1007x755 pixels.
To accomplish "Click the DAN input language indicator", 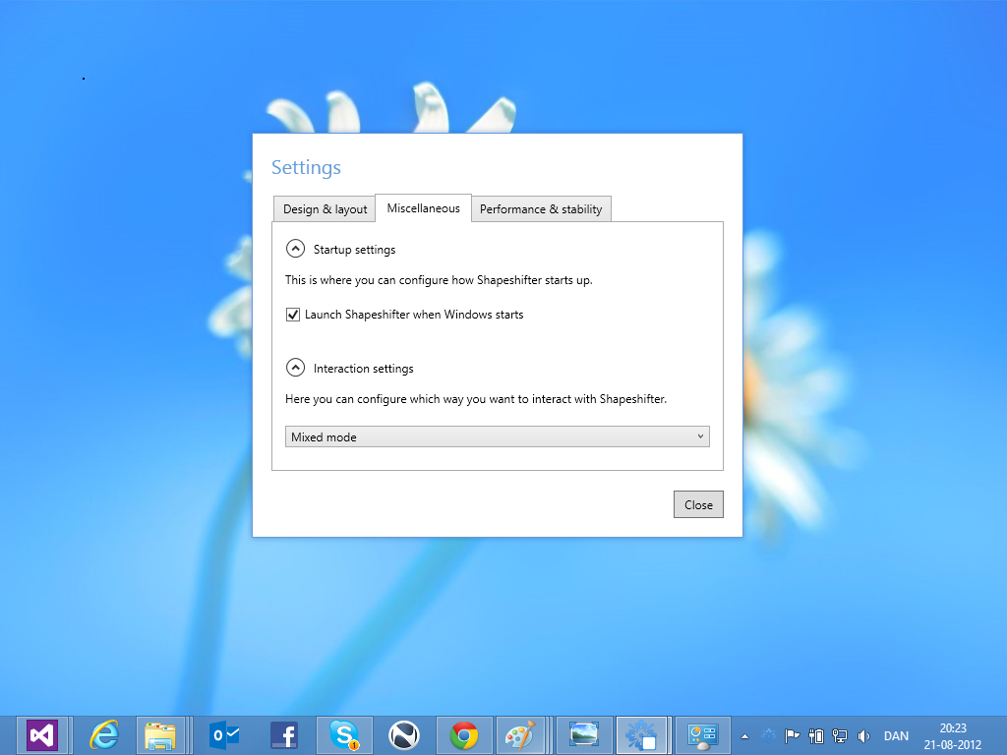I will click(x=897, y=736).
